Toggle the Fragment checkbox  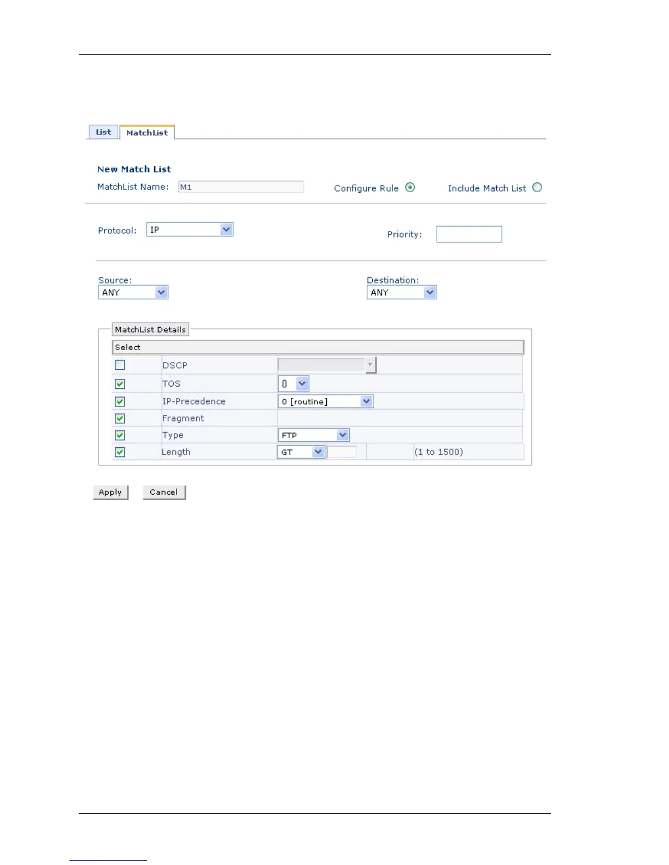click(x=120, y=418)
